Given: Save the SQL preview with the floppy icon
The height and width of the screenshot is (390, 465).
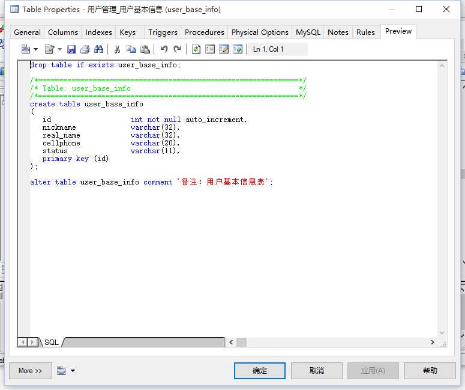Looking at the screenshot, I should [x=71, y=49].
